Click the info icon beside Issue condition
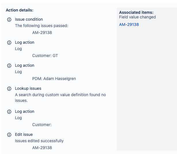The height and width of the screenshot is (154, 177). (x=9, y=20)
